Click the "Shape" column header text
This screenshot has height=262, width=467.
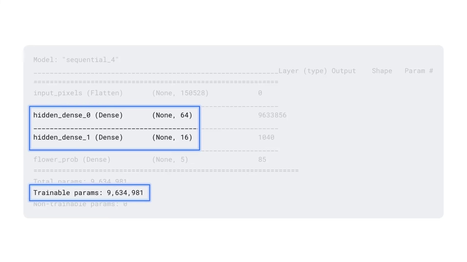[382, 71]
